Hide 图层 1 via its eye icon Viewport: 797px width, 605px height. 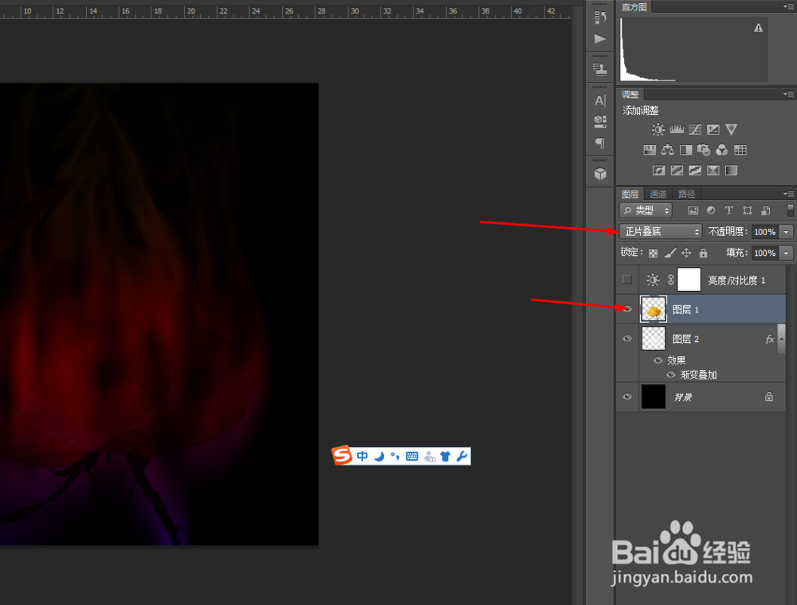tap(627, 309)
